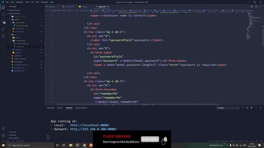Click the Windows 'Type here to search' box
Screen dimensions: 264x148
(x=30, y=145)
